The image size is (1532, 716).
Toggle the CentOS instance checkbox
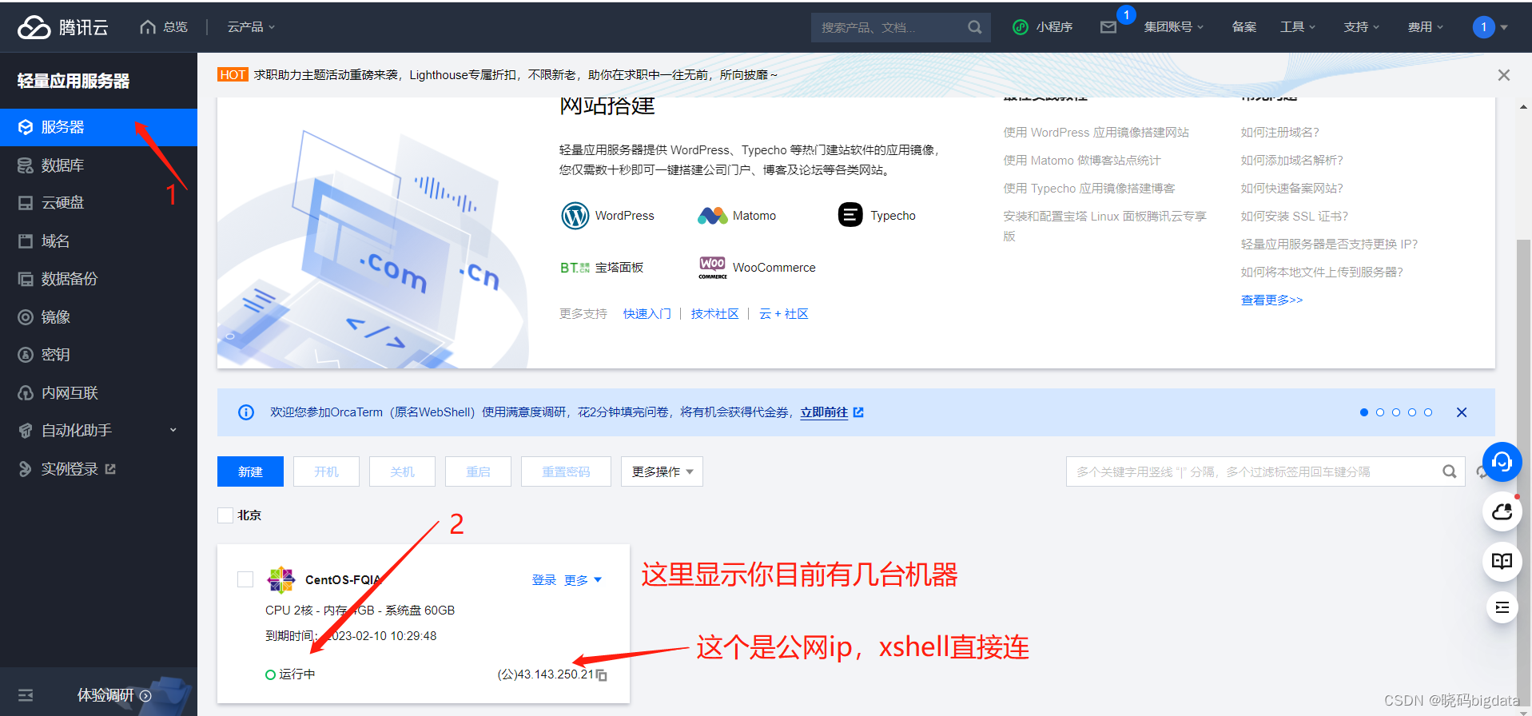[245, 579]
